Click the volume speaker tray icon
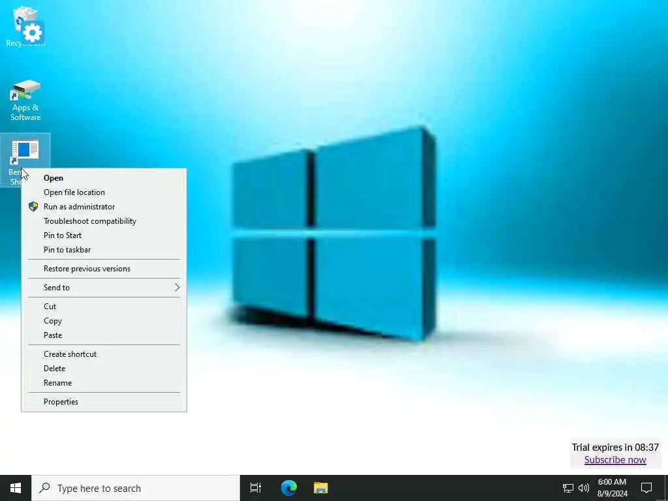The width and height of the screenshot is (668, 501). tap(584, 488)
